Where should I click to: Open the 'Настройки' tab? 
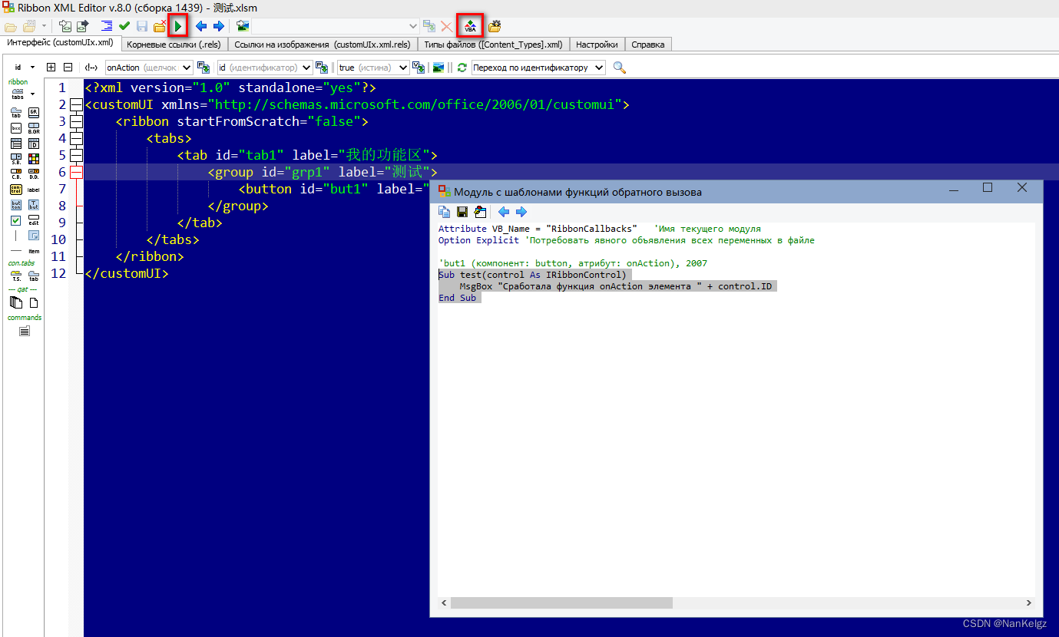click(x=597, y=45)
